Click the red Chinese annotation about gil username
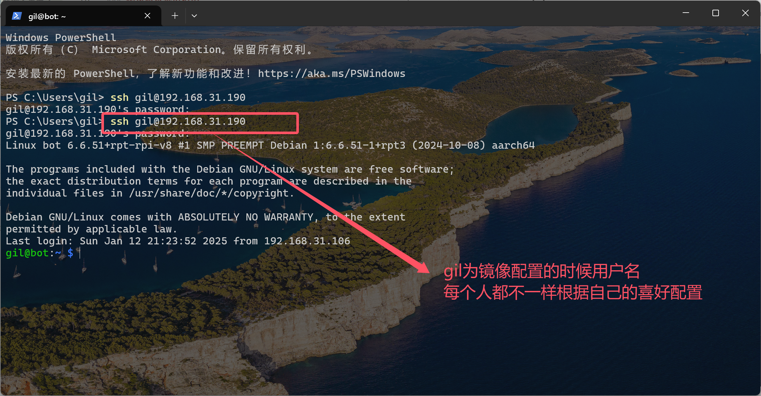Viewport: 761px width, 396px height. point(573,282)
